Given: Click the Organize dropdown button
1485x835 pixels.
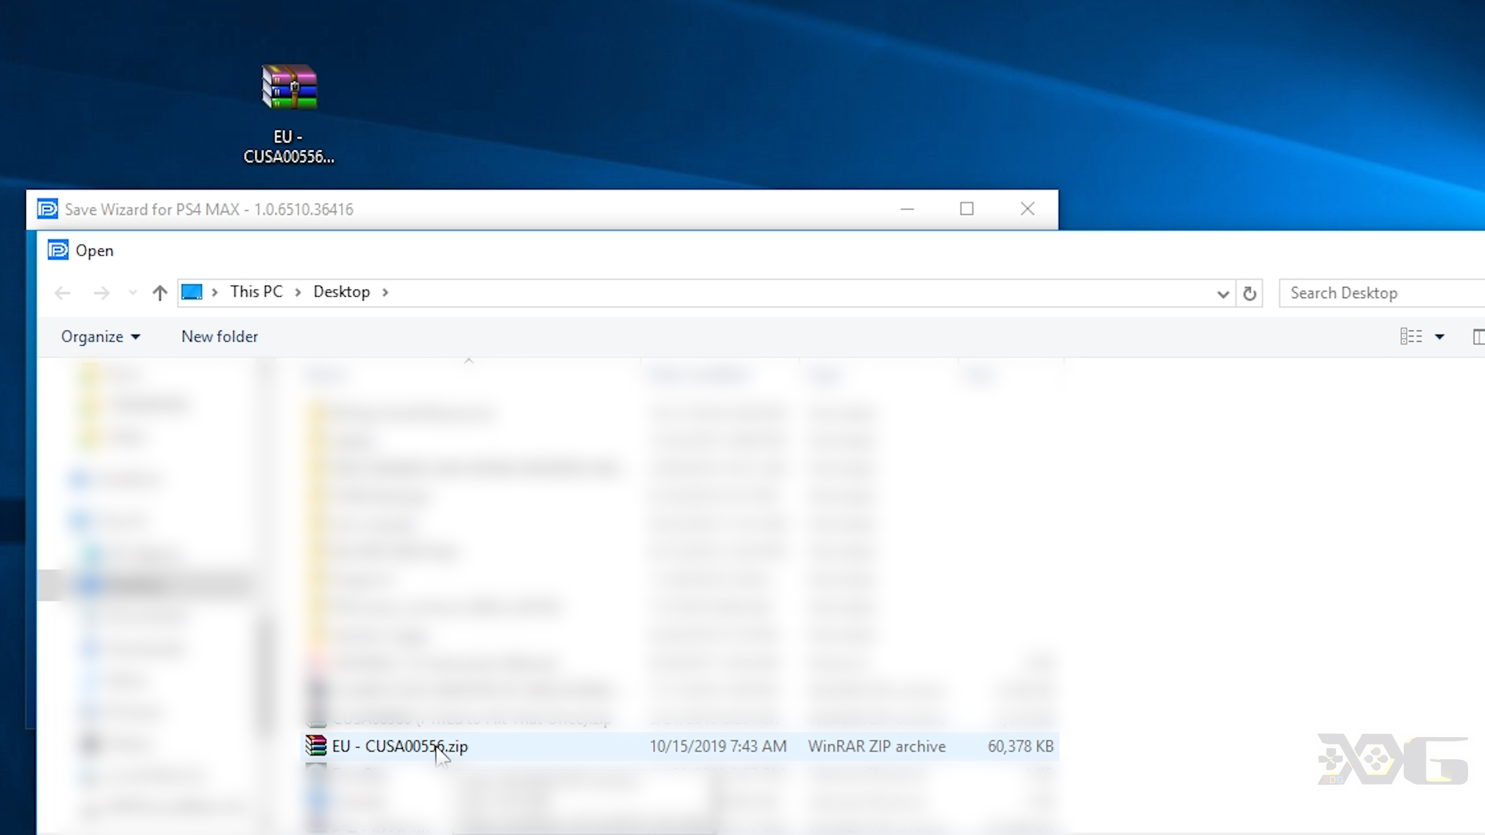Looking at the screenshot, I should pos(99,336).
